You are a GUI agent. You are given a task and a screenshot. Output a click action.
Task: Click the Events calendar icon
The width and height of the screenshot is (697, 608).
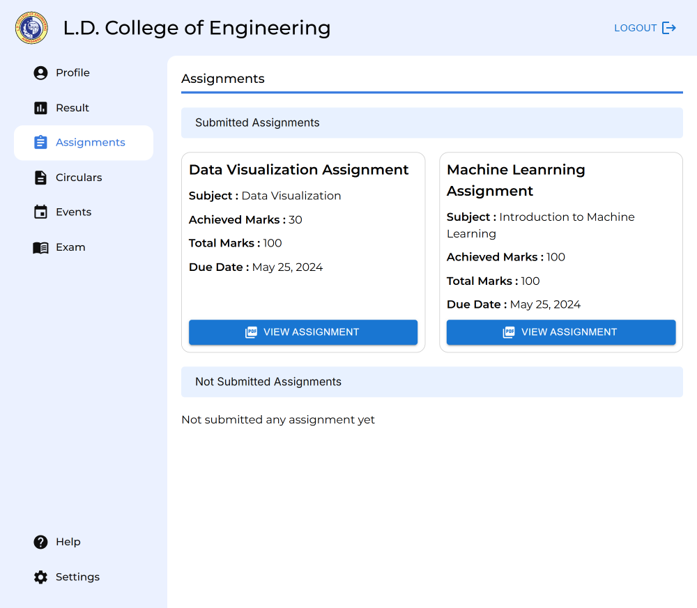tap(40, 212)
